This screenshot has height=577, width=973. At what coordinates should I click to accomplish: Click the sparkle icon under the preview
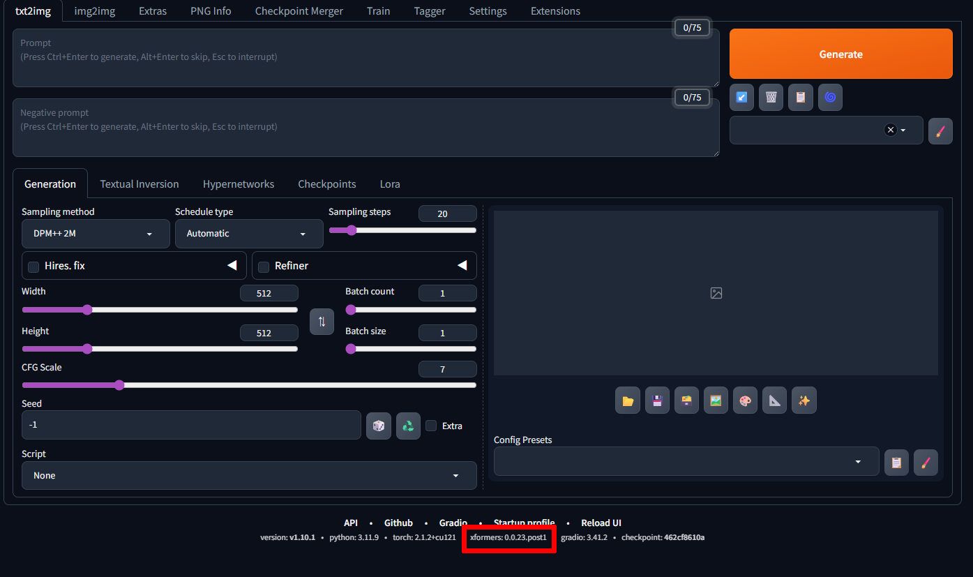point(804,400)
